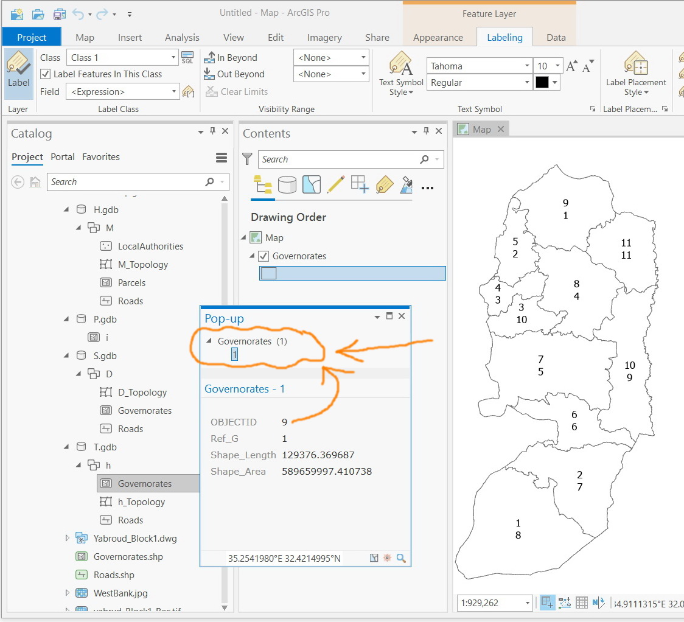Switch to the Appearance tab
This screenshot has height=622, width=684.
click(438, 38)
